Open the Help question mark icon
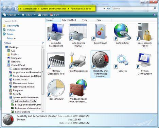This screenshot has width=159, height=128. (154, 15)
